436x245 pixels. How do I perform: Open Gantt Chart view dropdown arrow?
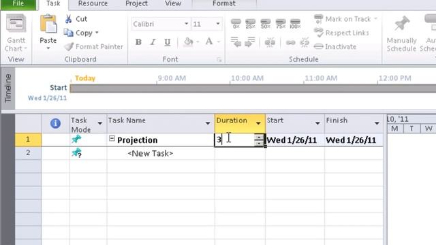[x=26, y=48]
